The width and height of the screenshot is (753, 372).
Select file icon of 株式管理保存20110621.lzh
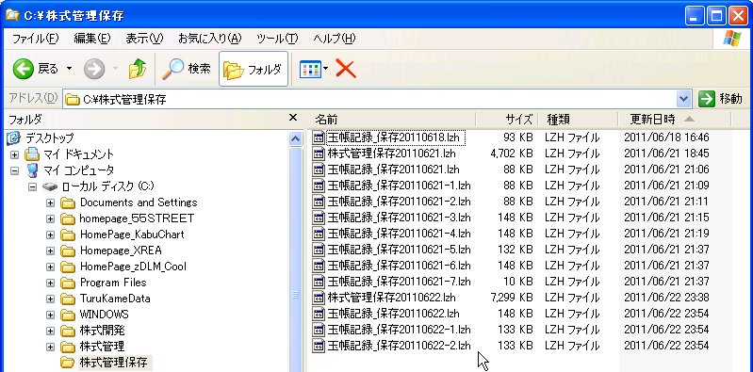[x=319, y=154]
